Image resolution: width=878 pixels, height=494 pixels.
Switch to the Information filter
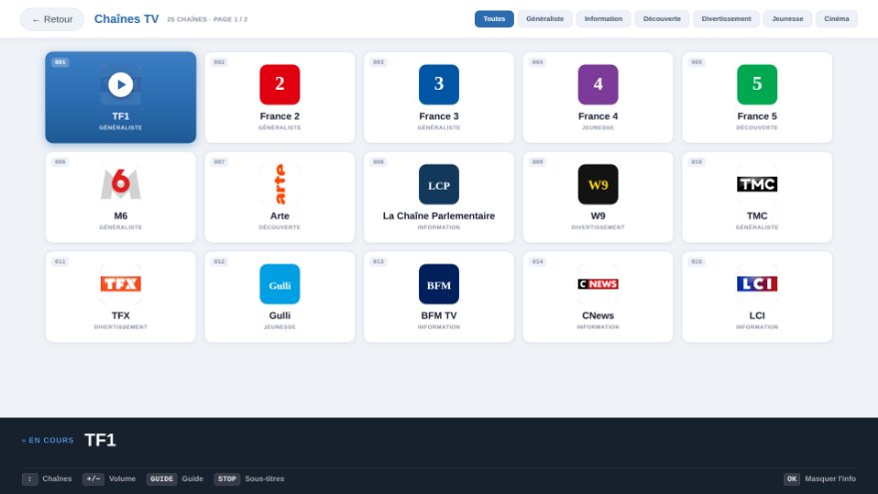603,19
